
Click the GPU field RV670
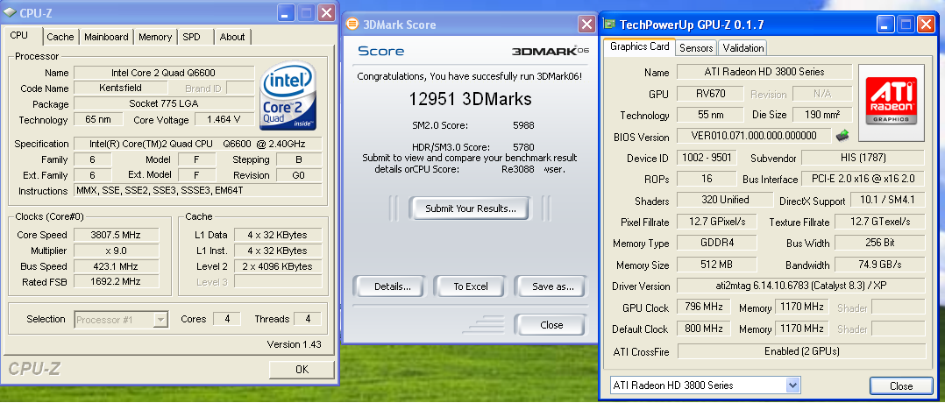pyautogui.click(x=709, y=94)
